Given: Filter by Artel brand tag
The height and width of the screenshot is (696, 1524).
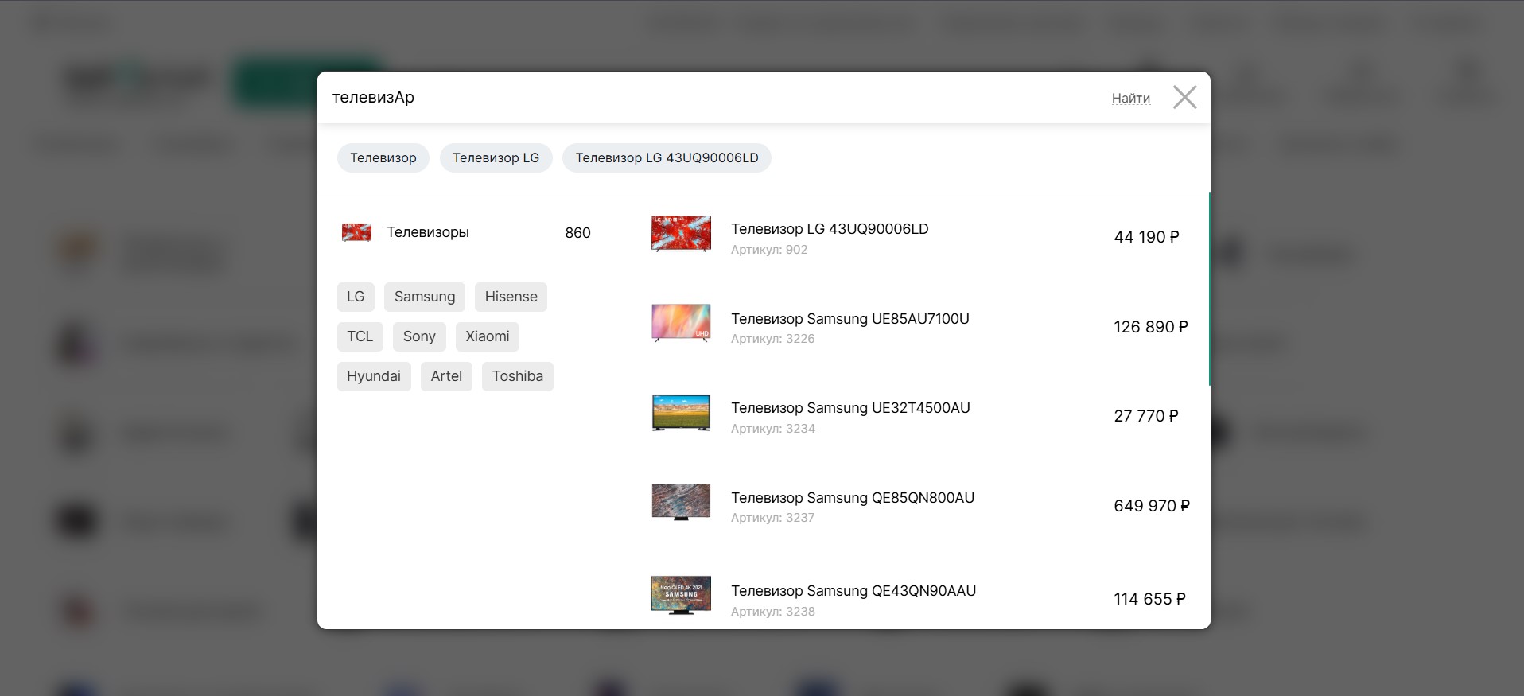Looking at the screenshot, I should [446, 376].
